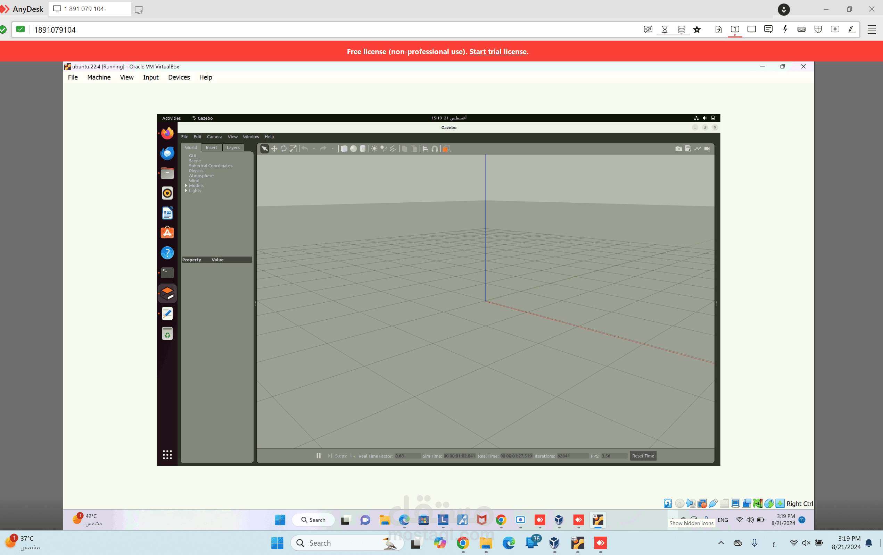Image resolution: width=883 pixels, height=555 pixels.
Task: Insert a box shape
Action: pyautogui.click(x=344, y=149)
